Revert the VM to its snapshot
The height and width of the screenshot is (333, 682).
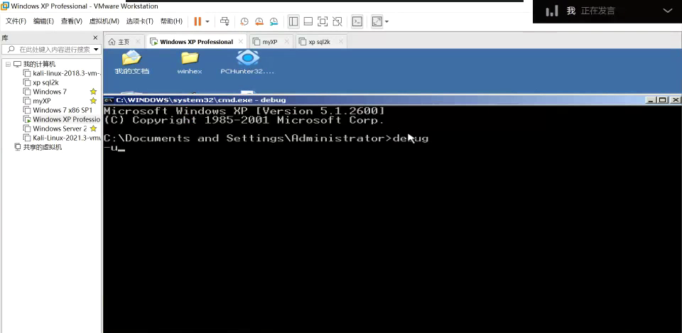259,21
